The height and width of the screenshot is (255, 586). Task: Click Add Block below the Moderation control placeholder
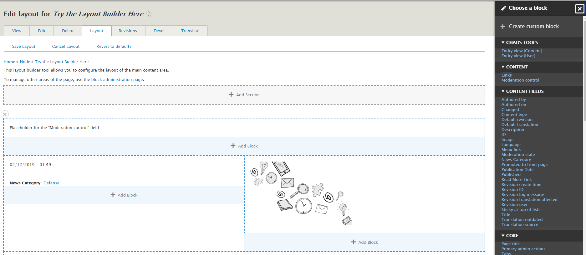pyautogui.click(x=244, y=146)
